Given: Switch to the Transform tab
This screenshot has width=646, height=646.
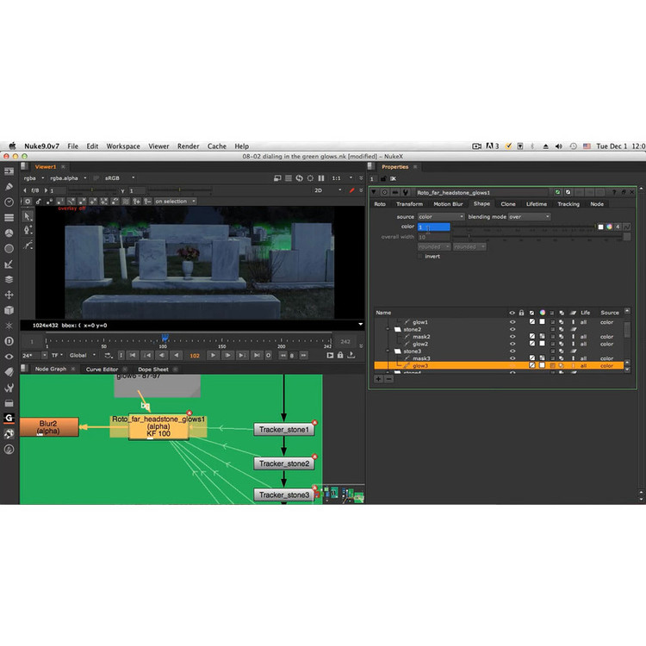Looking at the screenshot, I should pos(409,204).
